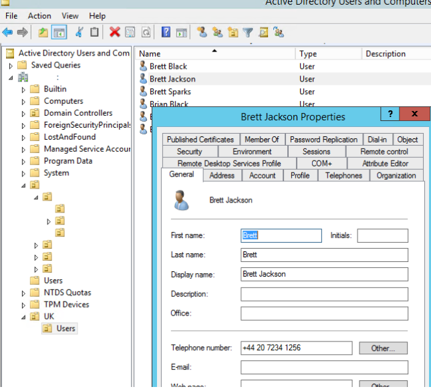Switch to the Member Of tab
Image resolution: width=431 pixels, height=391 pixels.
[x=262, y=140]
